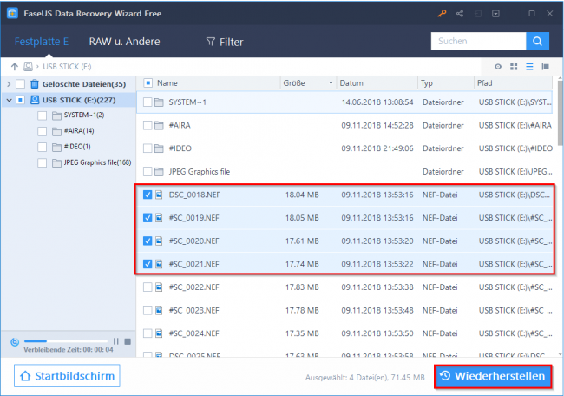Uncheck #SC_0021.NEF checkbox

point(148,264)
